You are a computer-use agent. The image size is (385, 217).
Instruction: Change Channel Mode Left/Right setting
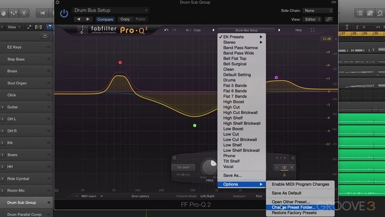(x=207, y=197)
